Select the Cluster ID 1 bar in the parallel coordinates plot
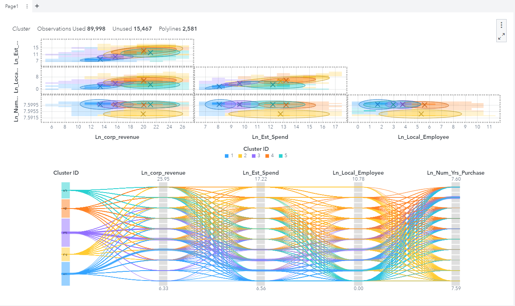Image resolution: width=515 pixels, height=306 pixels. pyautogui.click(x=66, y=273)
